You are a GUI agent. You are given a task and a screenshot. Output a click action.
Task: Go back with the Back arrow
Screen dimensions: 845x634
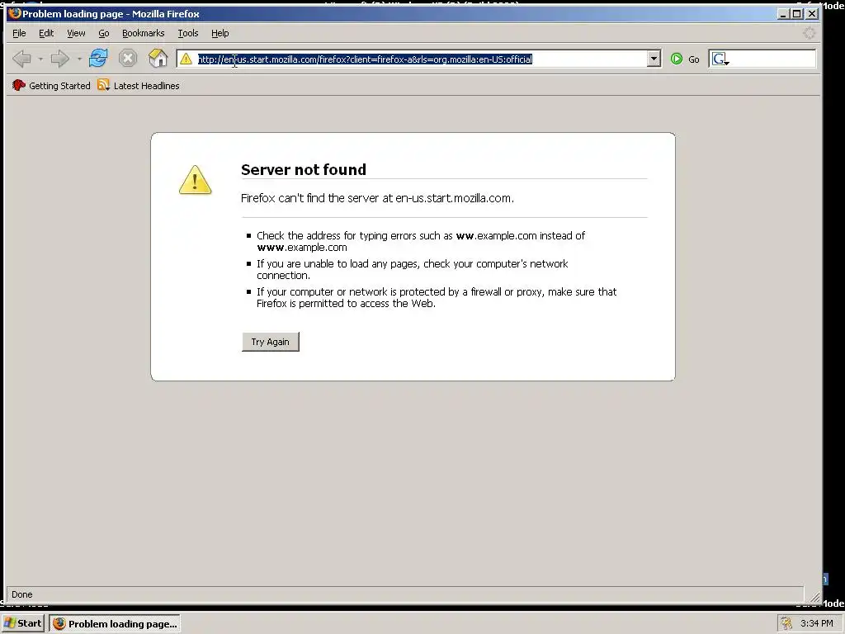tap(21, 59)
